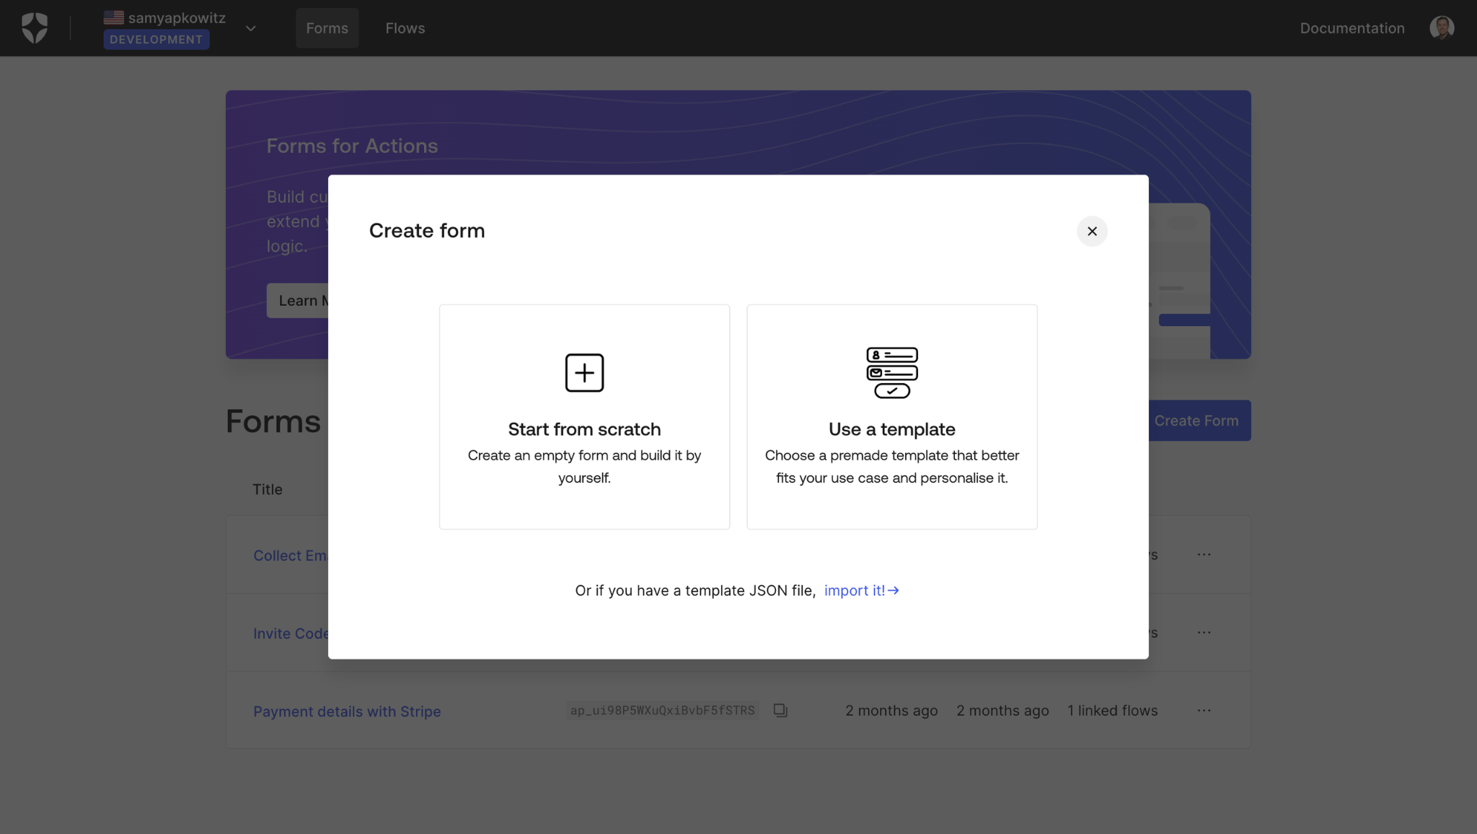Screen dimensions: 1477x834
Task: Open the Documentation link
Action: 1352,28
